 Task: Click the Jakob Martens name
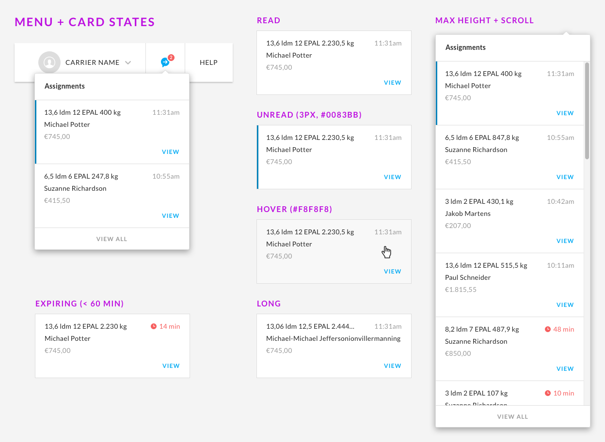pyautogui.click(x=468, y=213)
